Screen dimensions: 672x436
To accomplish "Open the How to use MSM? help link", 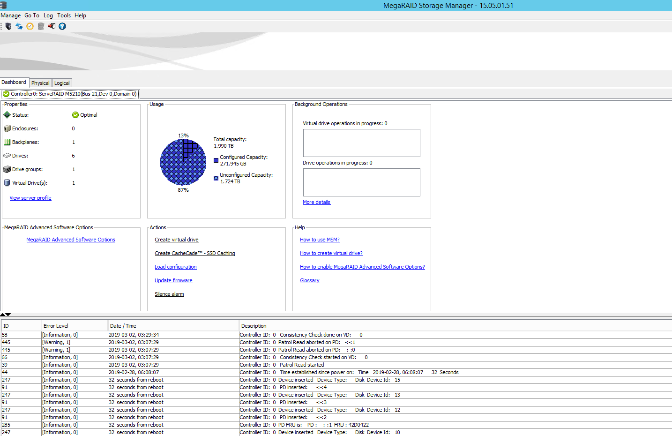I will [x=320, y=240].
